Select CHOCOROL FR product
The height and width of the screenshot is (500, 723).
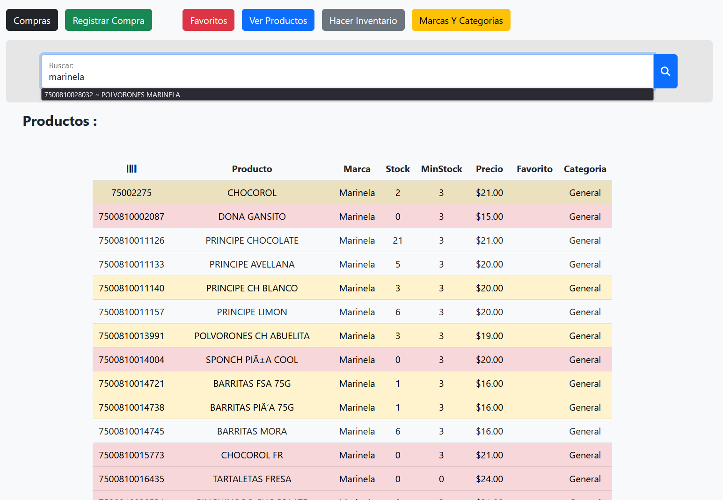(x=252, y=455)
